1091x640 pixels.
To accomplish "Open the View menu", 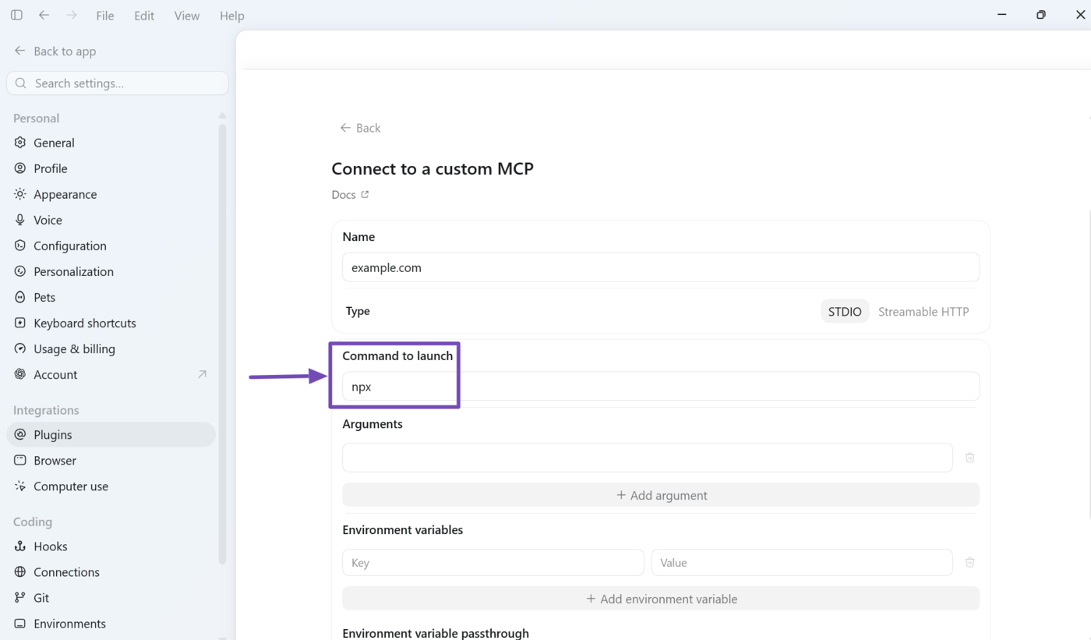I will 187,16.
